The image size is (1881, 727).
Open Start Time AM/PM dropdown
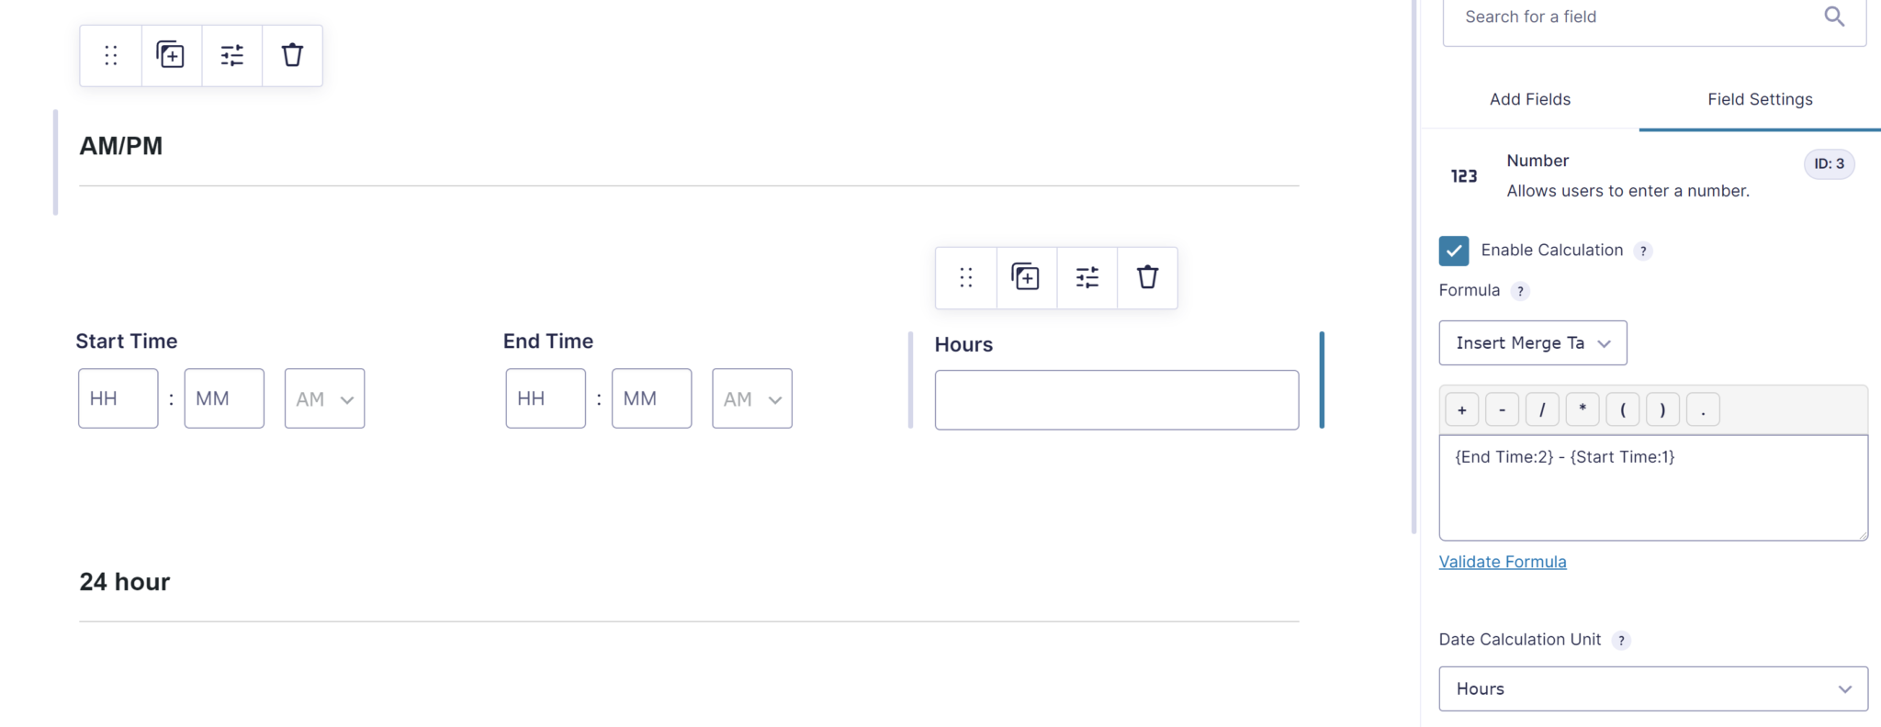click(x=324, y=399)
